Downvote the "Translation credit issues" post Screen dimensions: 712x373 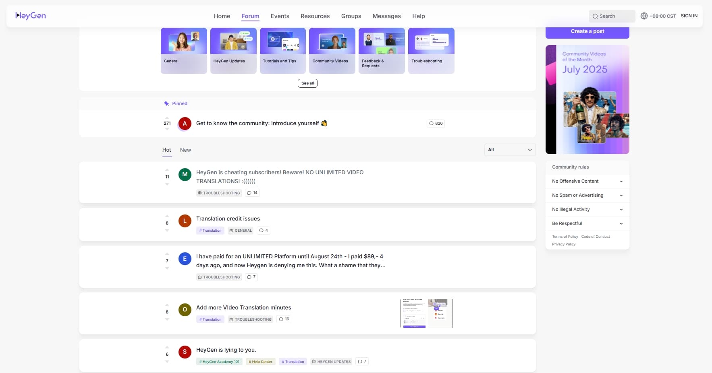coord(167,230)
